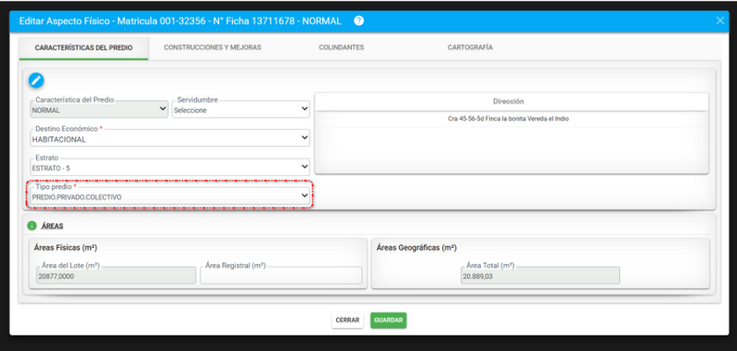Click the green info icon beside ÁREAS
This screenshot has height=351, width=737.
tap(32, 226)
